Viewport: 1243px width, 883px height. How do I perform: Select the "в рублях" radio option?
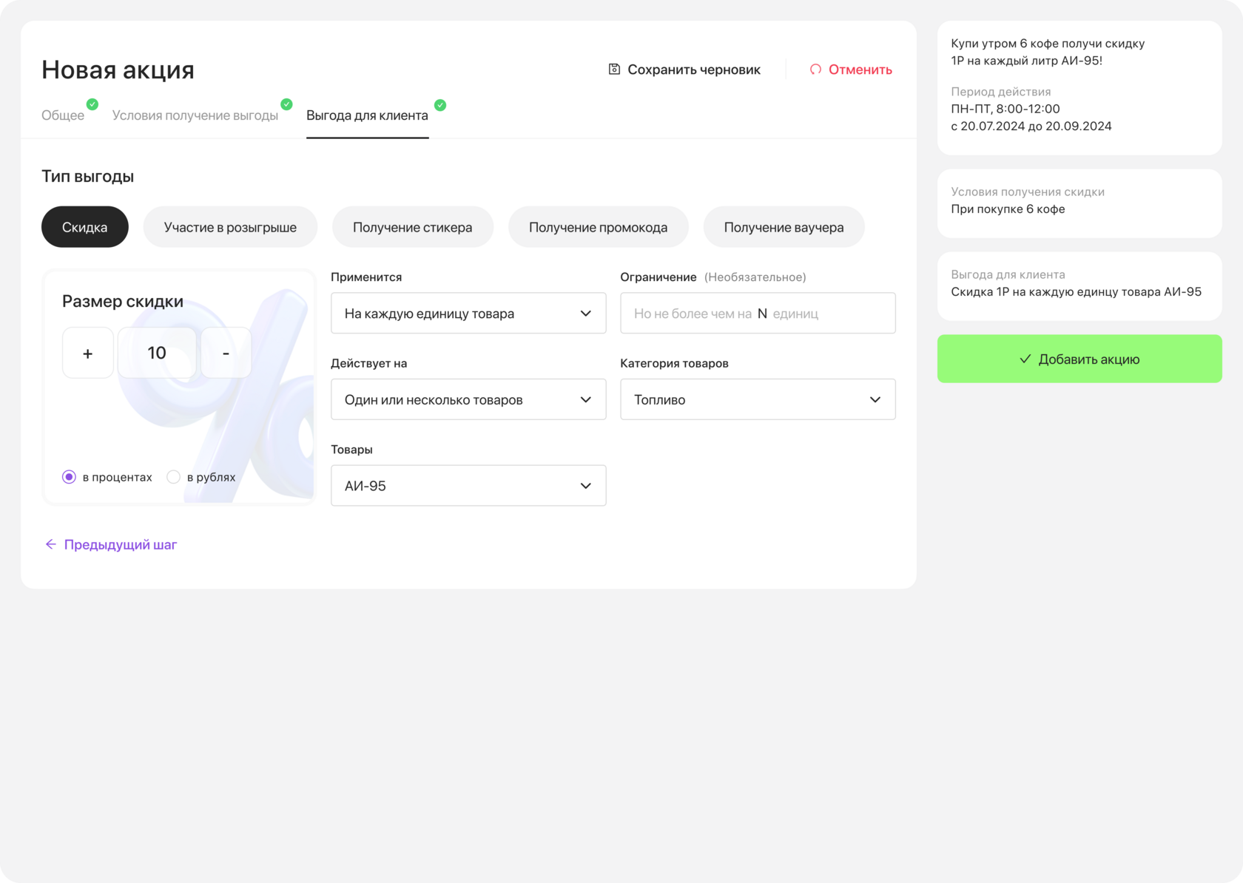coord(174,477)
